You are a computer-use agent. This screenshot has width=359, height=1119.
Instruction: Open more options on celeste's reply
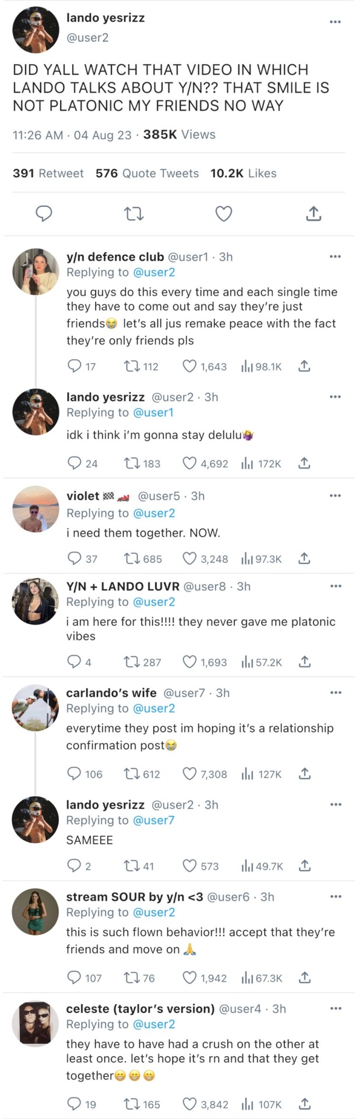tap(335, 1009)
